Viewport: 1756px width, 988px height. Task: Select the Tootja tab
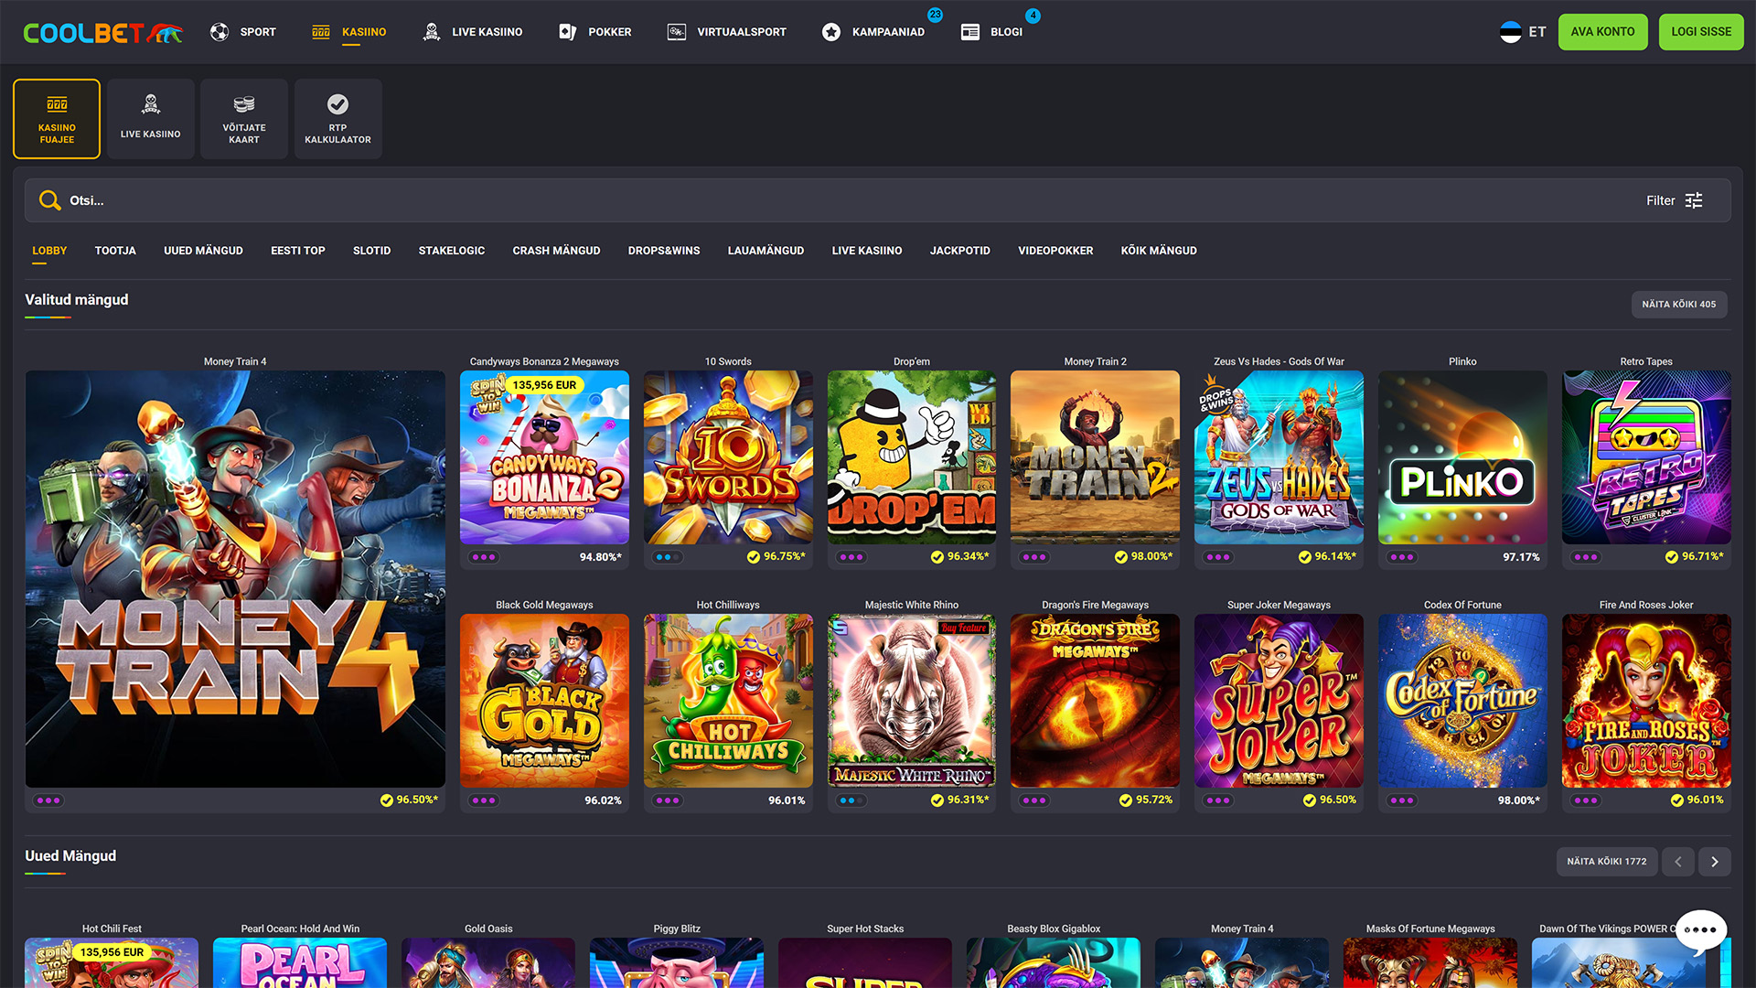115,251
